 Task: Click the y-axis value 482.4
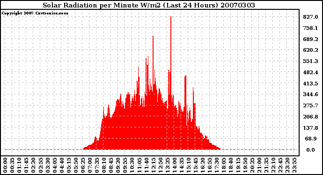tap(310, 72)
